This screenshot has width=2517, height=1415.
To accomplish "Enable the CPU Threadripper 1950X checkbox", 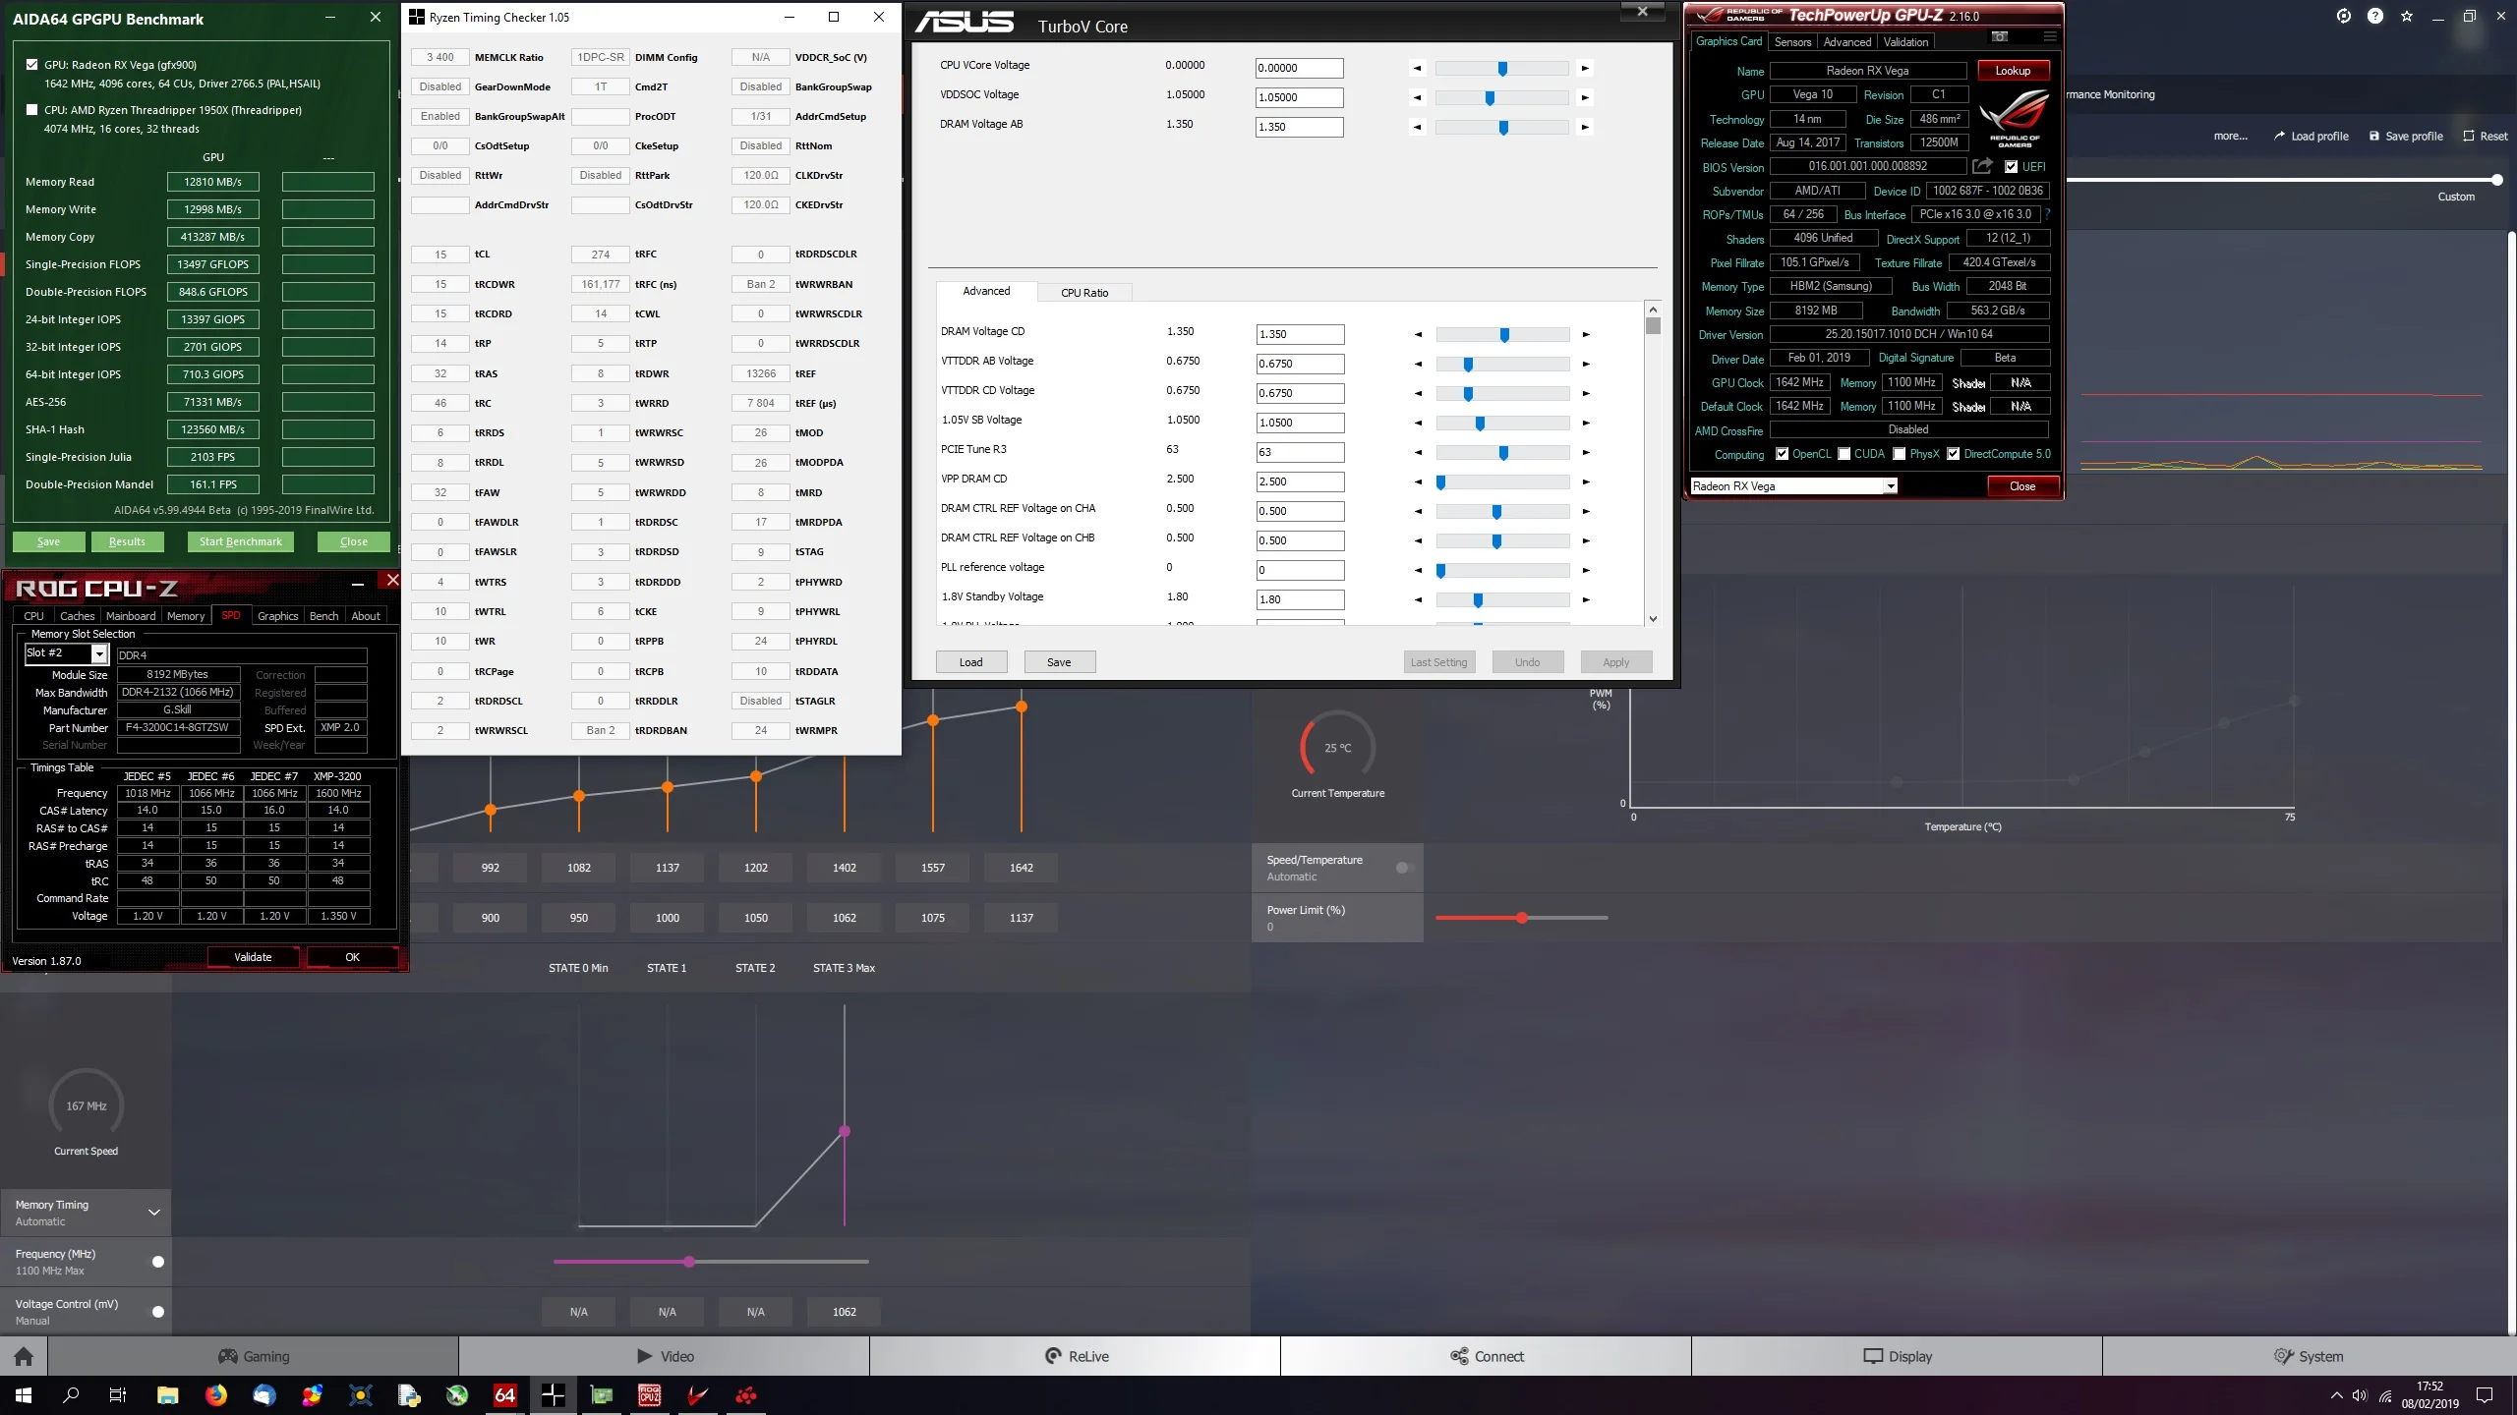I will tap(32, 110).
